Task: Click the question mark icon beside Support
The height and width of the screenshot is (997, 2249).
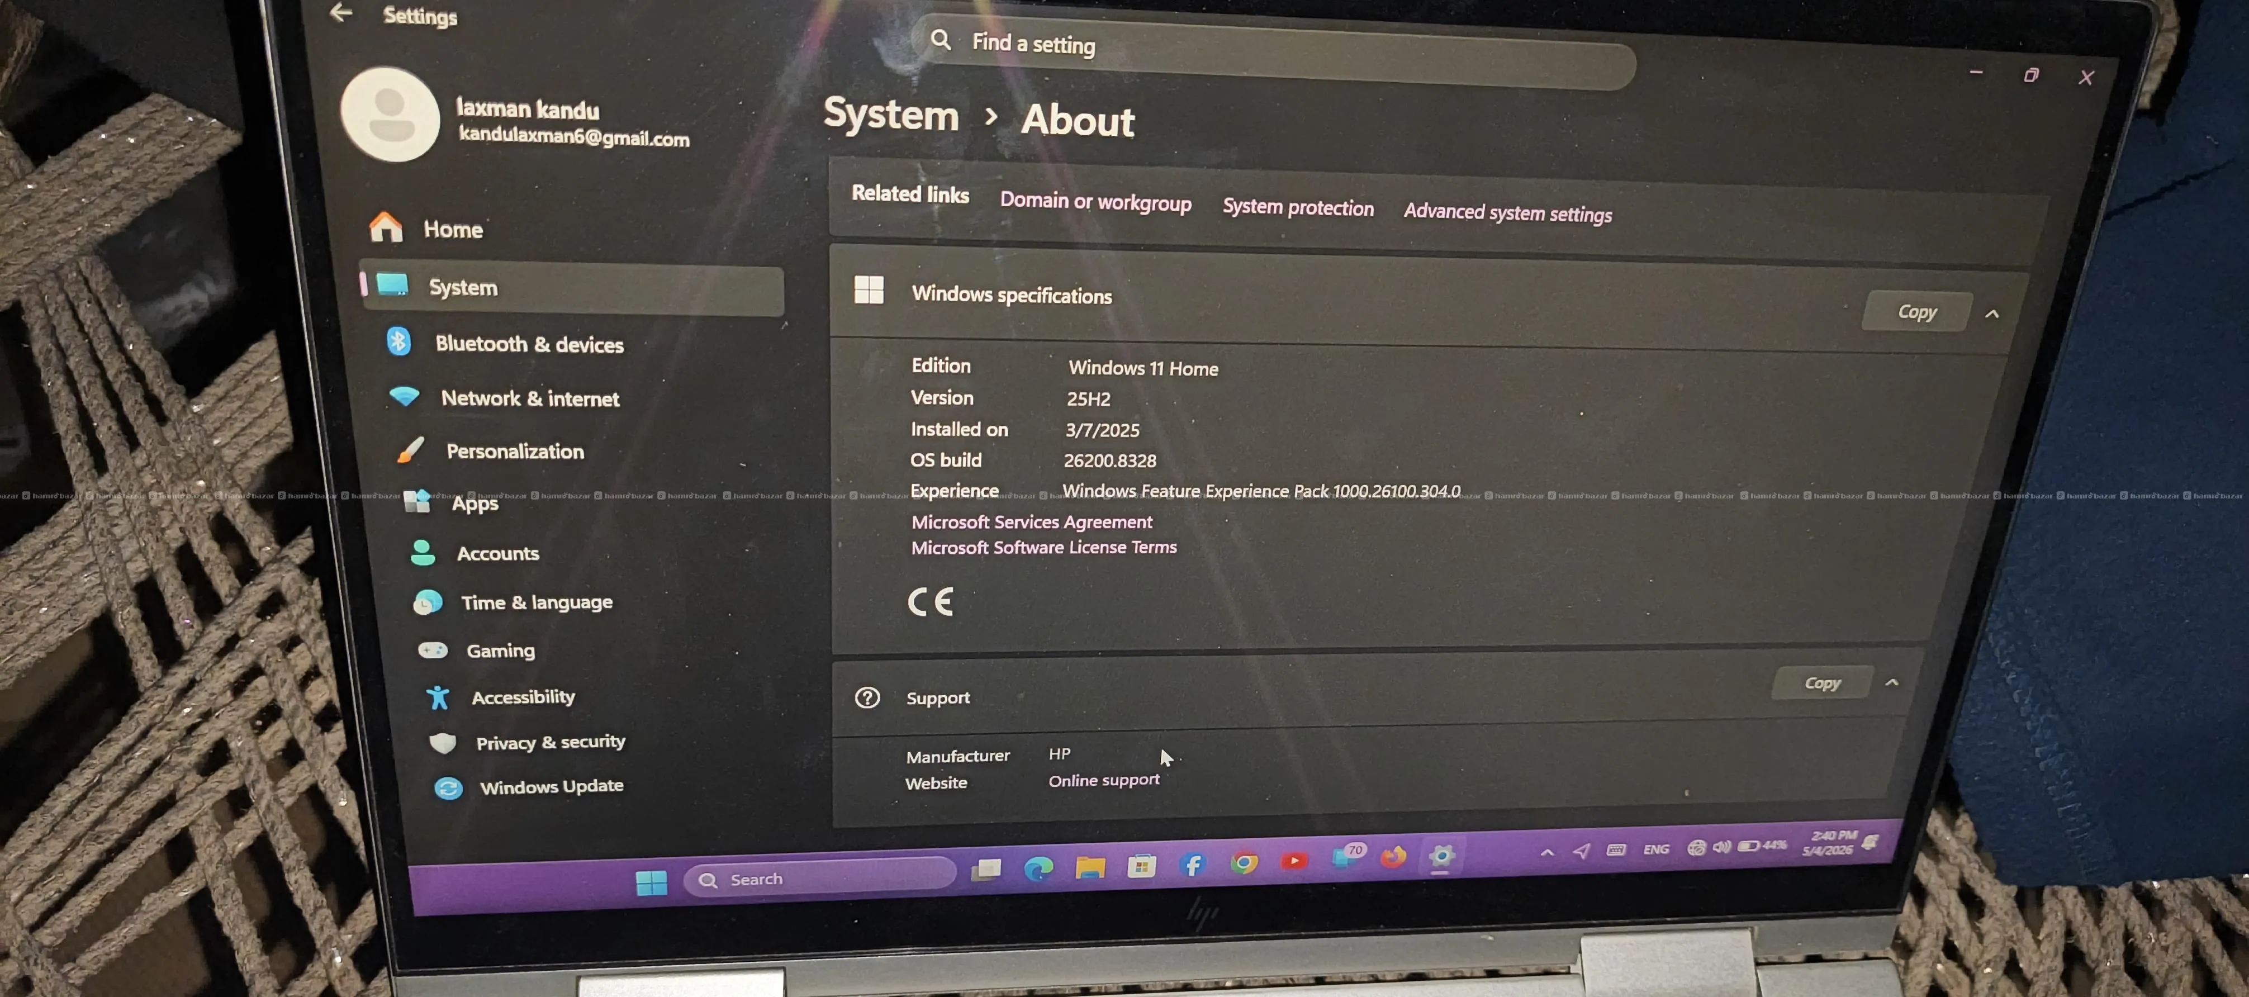Action: click(867, 697)
